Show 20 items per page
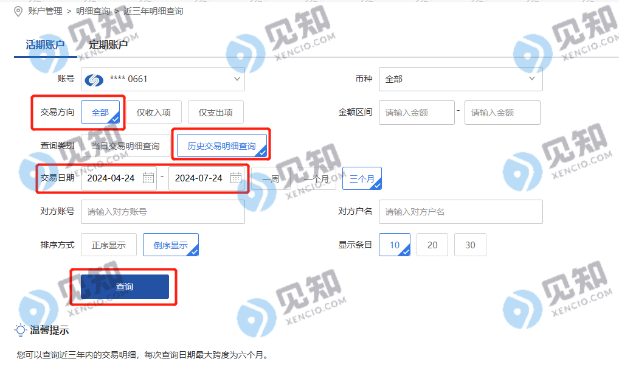 pos(432,245)
